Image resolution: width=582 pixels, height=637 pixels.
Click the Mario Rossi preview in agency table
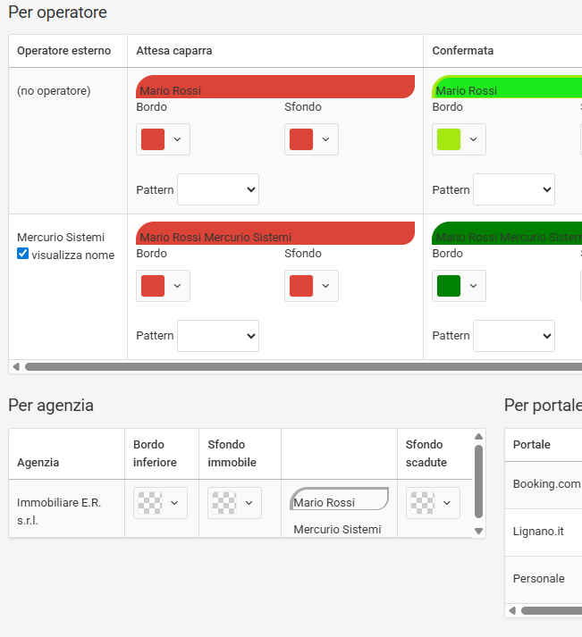pos(340,499)
